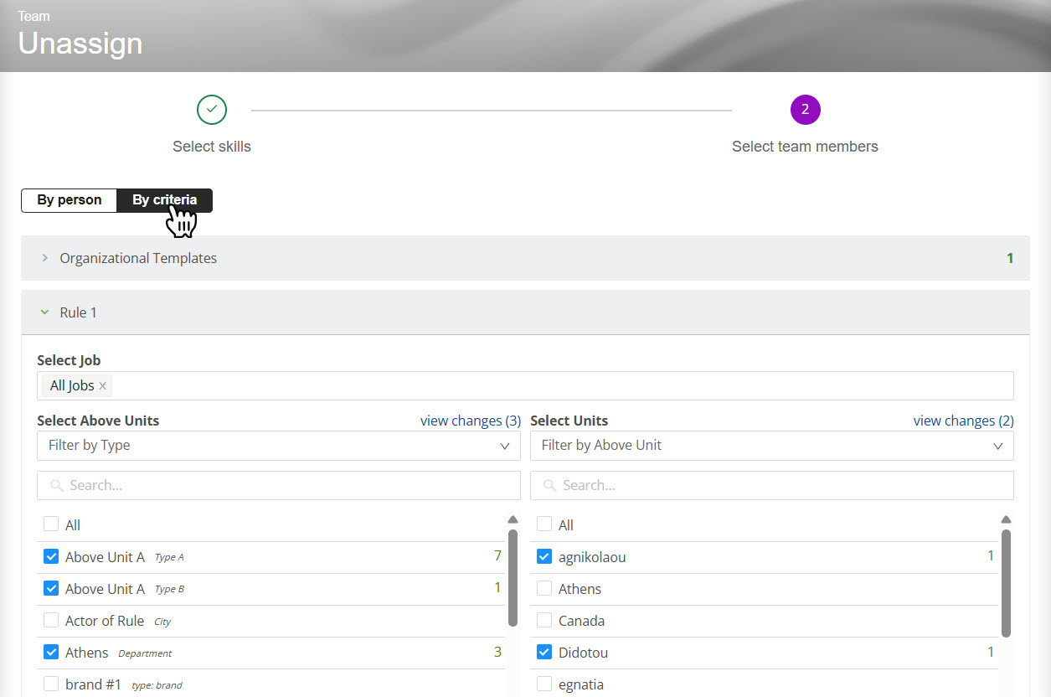Open the Filter by Type dropdown
The width and height of the screenshot is (1051, 697).
click(278, 446)
